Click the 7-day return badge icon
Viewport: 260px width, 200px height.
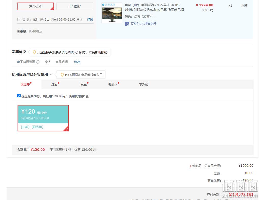127,24
